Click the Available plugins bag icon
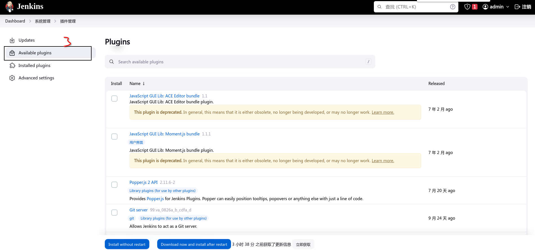 [x=12, y=53]
